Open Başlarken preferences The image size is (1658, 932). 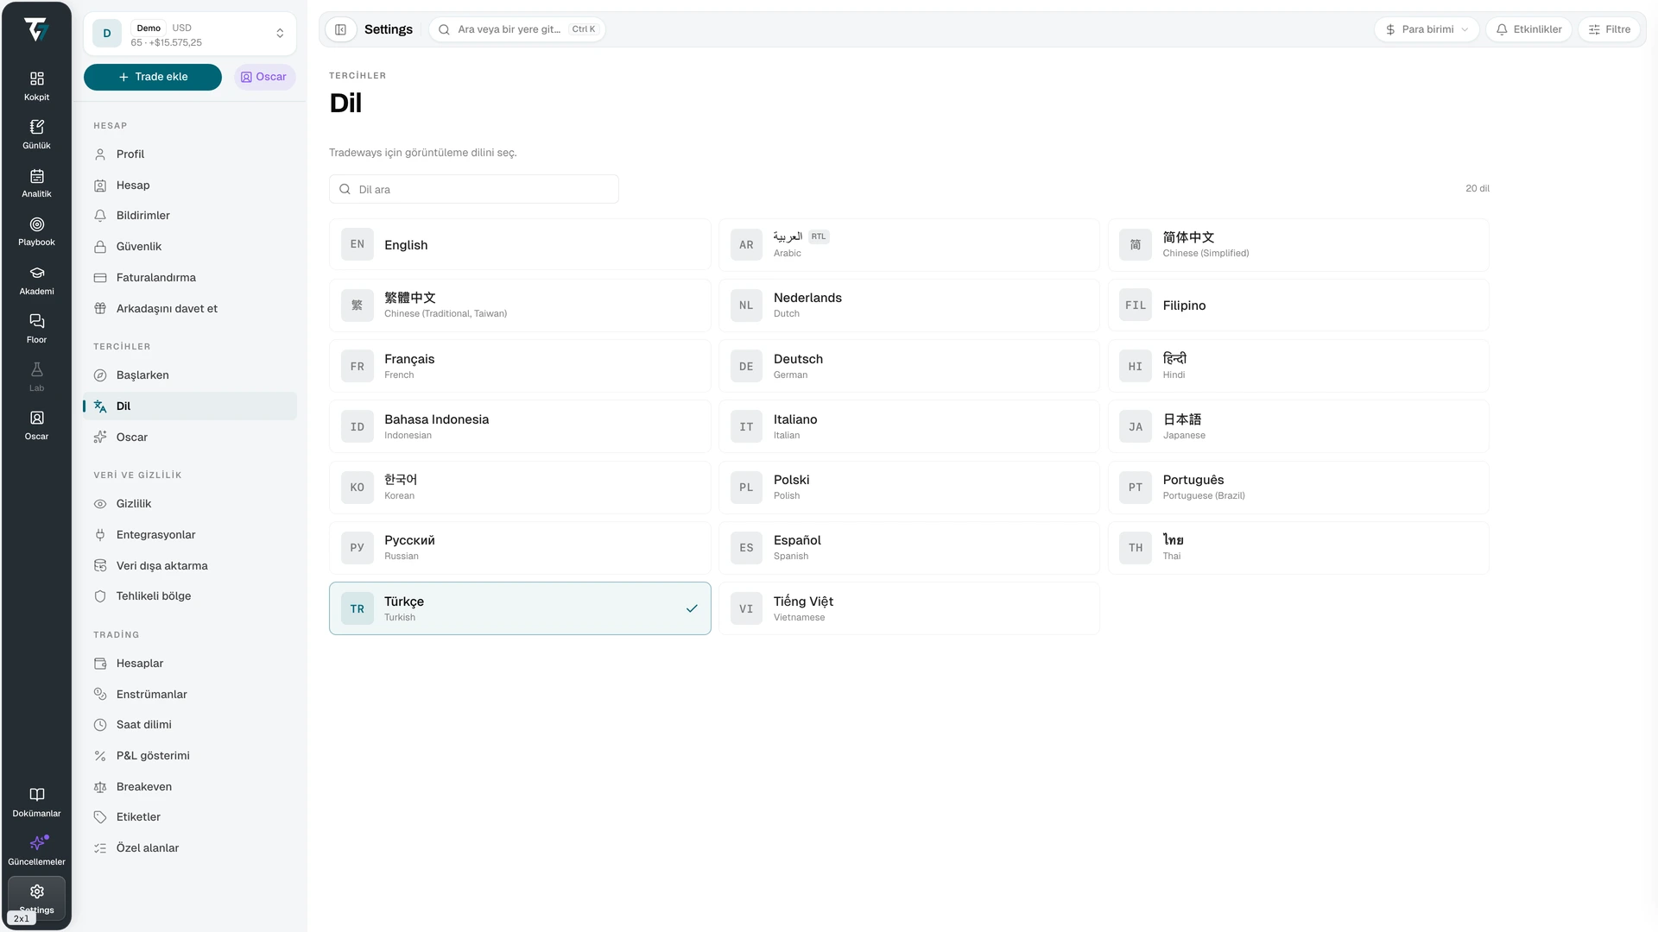190,375
